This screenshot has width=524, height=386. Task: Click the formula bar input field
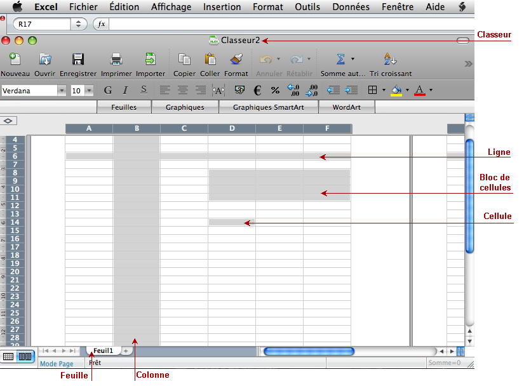292,24
